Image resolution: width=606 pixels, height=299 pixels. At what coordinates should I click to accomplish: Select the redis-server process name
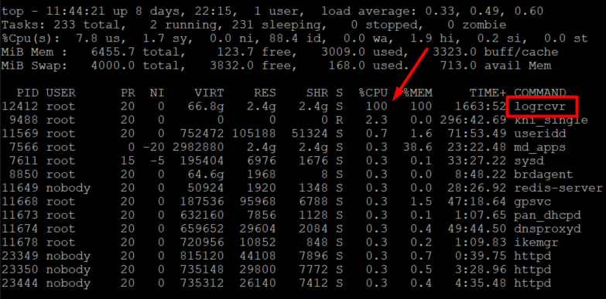coord(559,189)
